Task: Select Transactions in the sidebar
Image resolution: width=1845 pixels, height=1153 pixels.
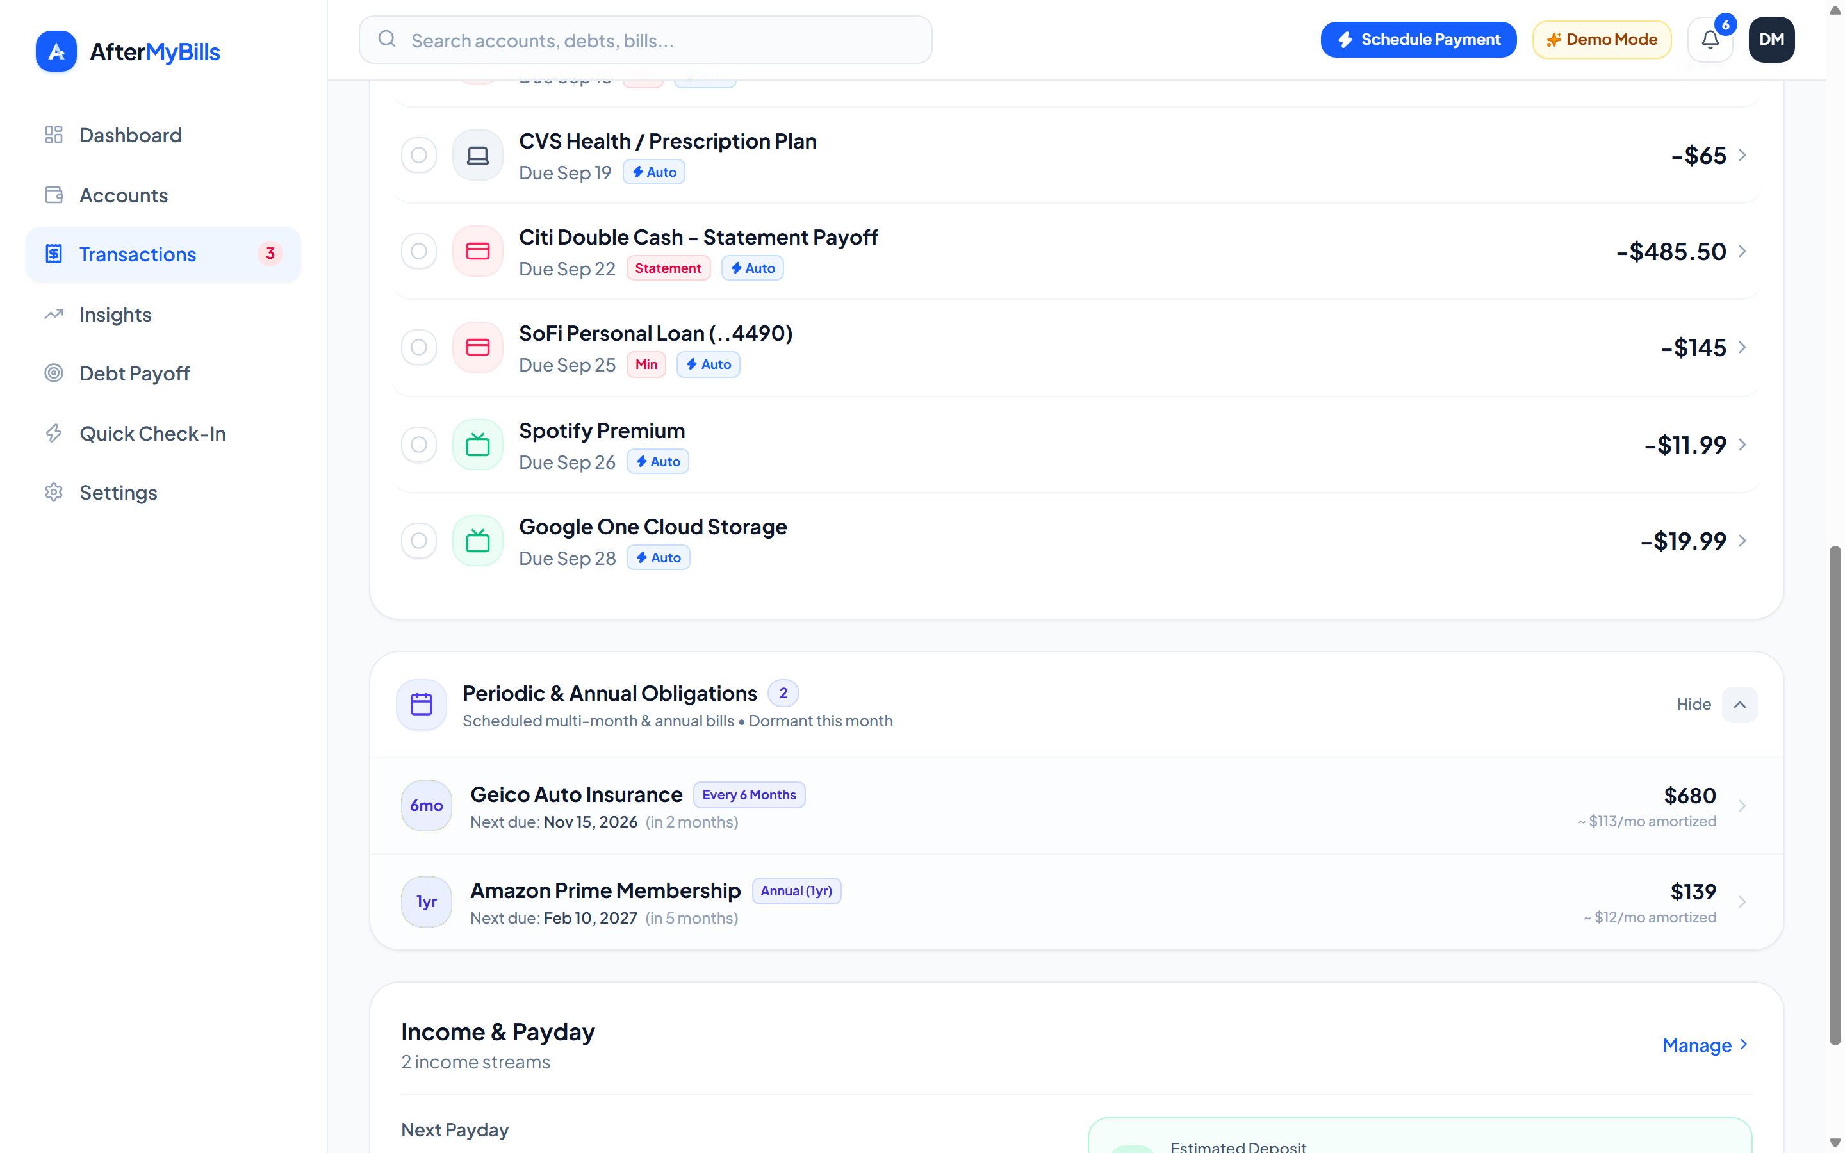Action: pyautogui.click(x=163, y=254)
